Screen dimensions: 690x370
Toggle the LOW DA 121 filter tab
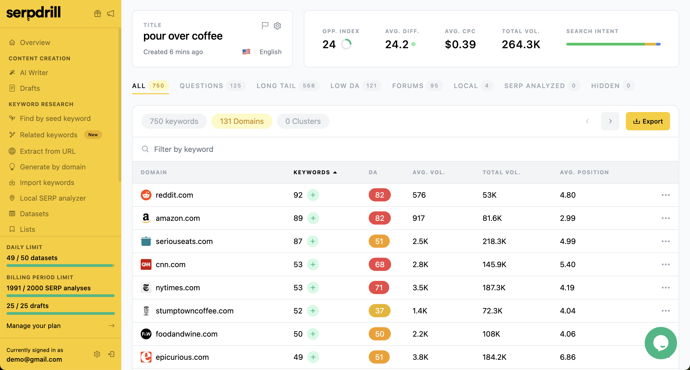click(x=354, y=86)
